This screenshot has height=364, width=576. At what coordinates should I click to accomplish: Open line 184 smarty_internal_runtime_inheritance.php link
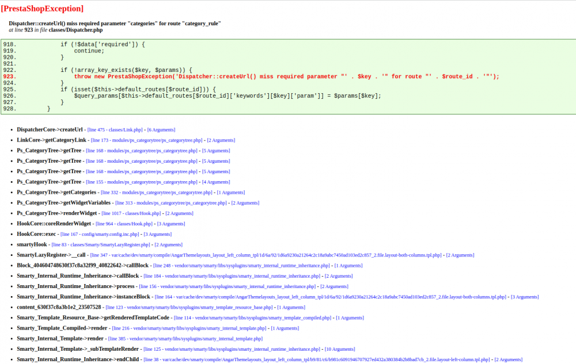(232, 276)
